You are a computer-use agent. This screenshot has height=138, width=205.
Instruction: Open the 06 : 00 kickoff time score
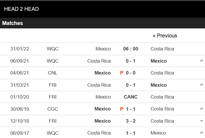pos(131,49)
